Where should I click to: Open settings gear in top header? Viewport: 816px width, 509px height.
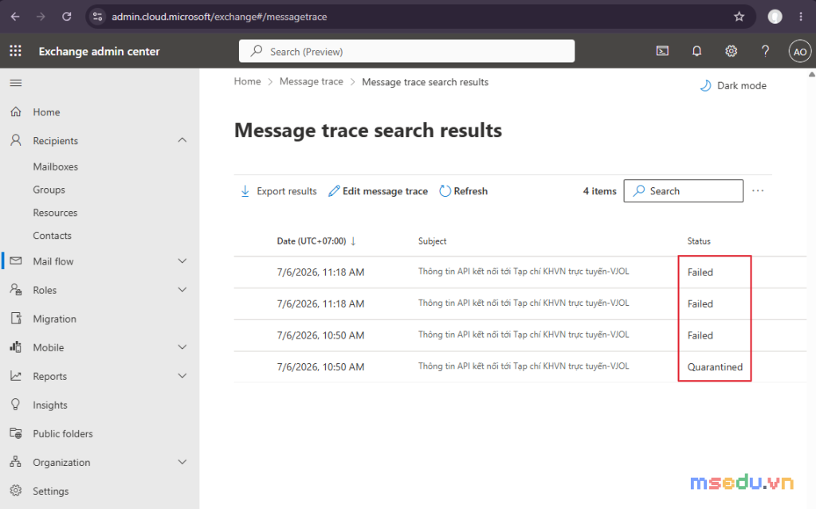point(731,51)
